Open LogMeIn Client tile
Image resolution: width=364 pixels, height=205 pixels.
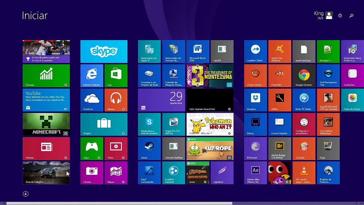[255, 52]
